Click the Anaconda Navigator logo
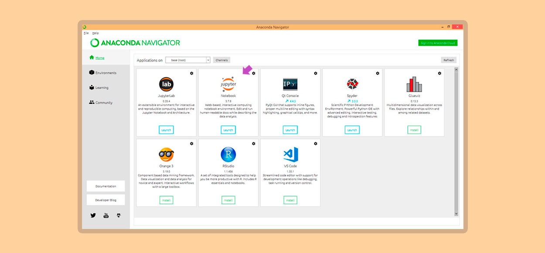Viewport: 545px width, 253px height. pyautogui.click(x=135, y=43)
